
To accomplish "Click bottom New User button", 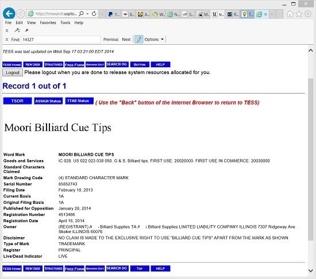I will click(x=33, y=269).
